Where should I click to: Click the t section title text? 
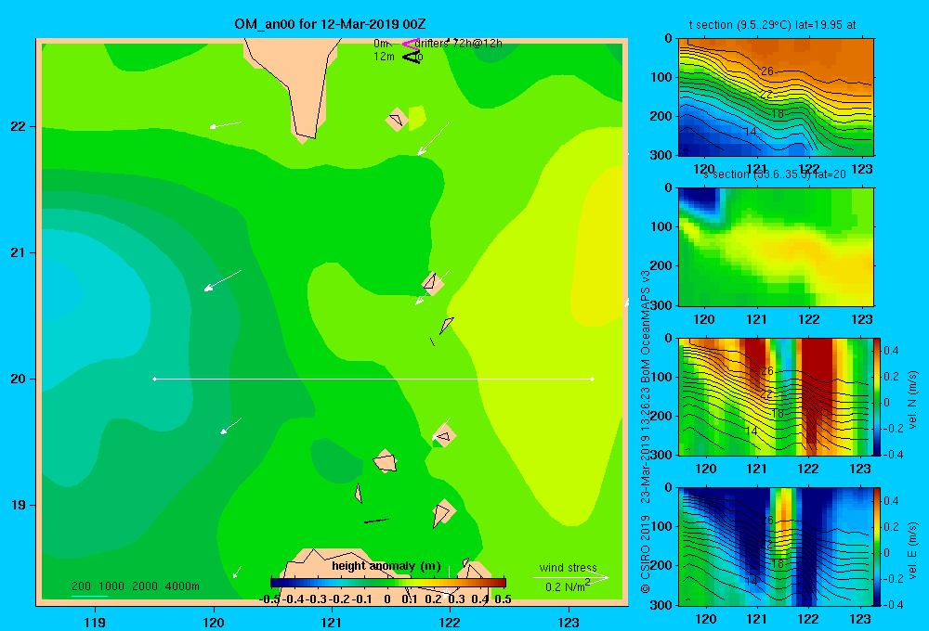click(x=772, y=25)
